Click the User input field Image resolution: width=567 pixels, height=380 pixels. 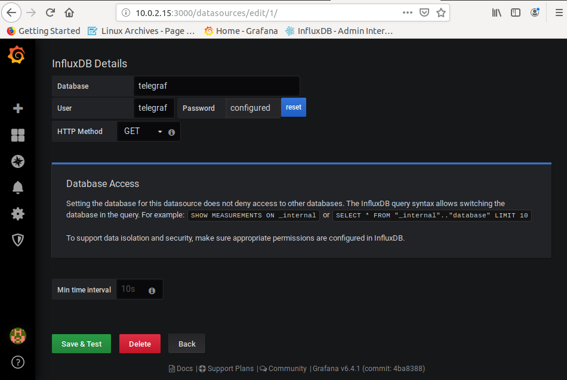tap(153, 108)
